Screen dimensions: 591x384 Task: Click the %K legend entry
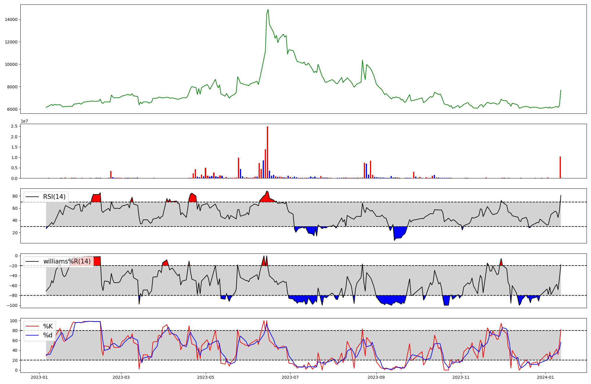(48, 326)
